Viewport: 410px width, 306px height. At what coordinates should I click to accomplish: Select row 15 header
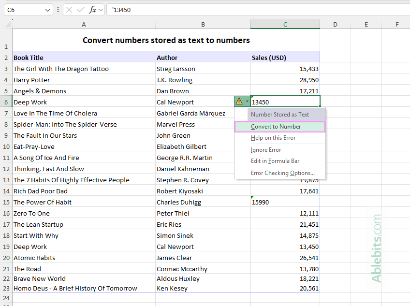(6, 203)
